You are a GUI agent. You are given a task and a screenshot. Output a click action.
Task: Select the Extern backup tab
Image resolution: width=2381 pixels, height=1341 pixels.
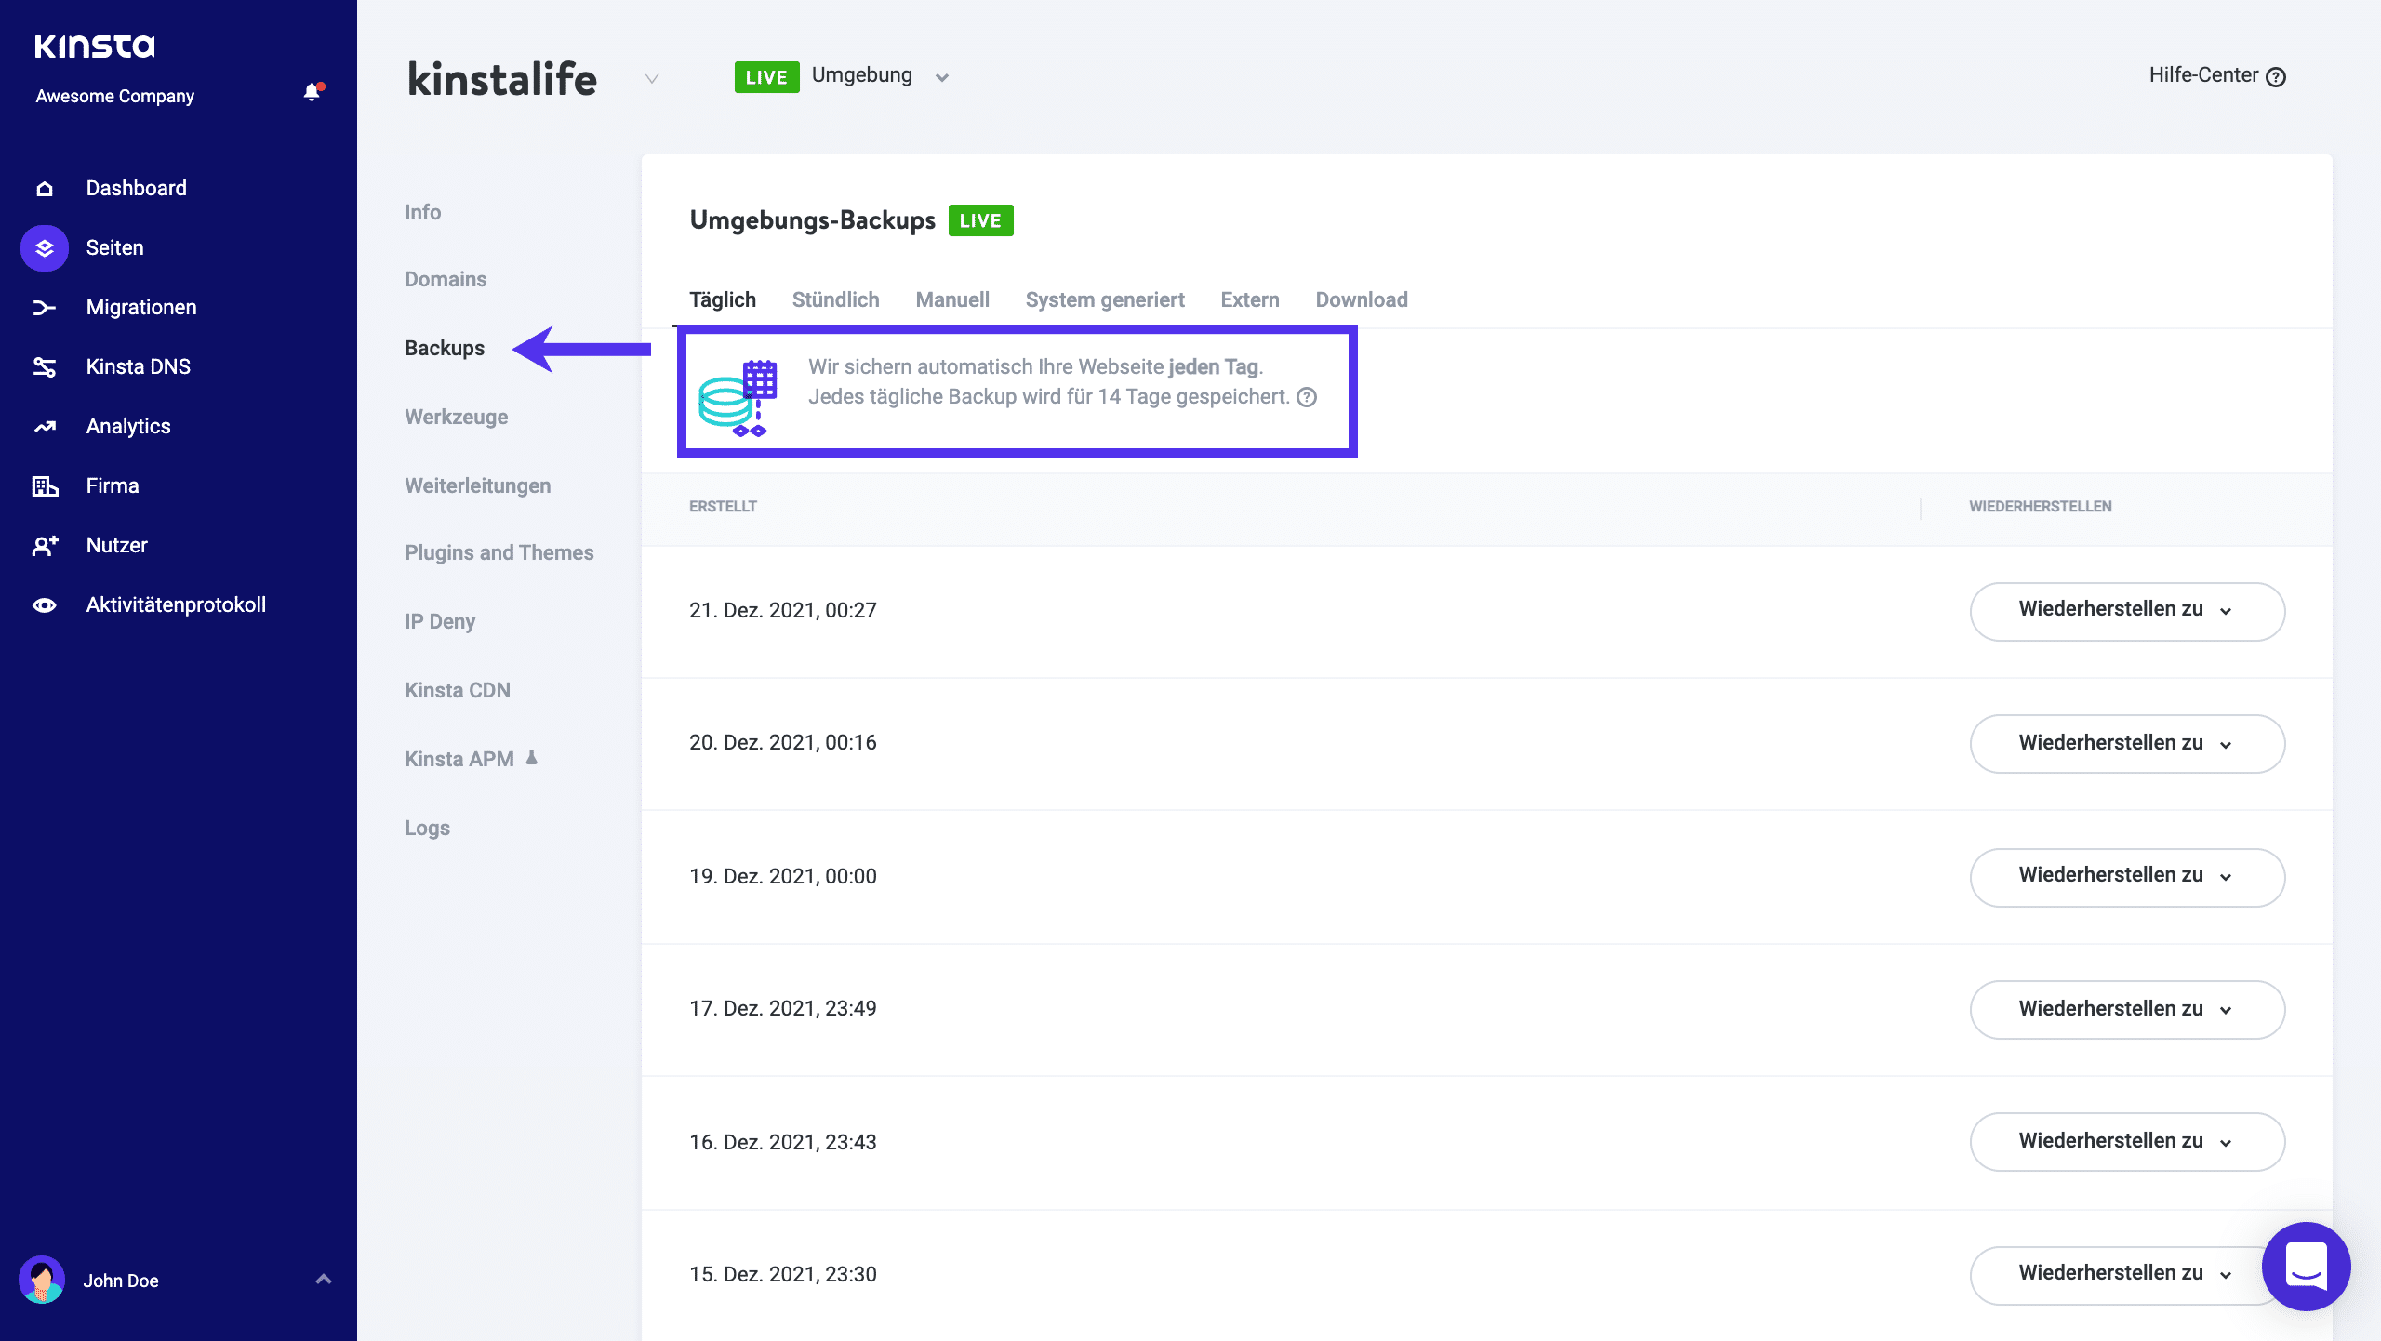click(x=1249, y=299)
